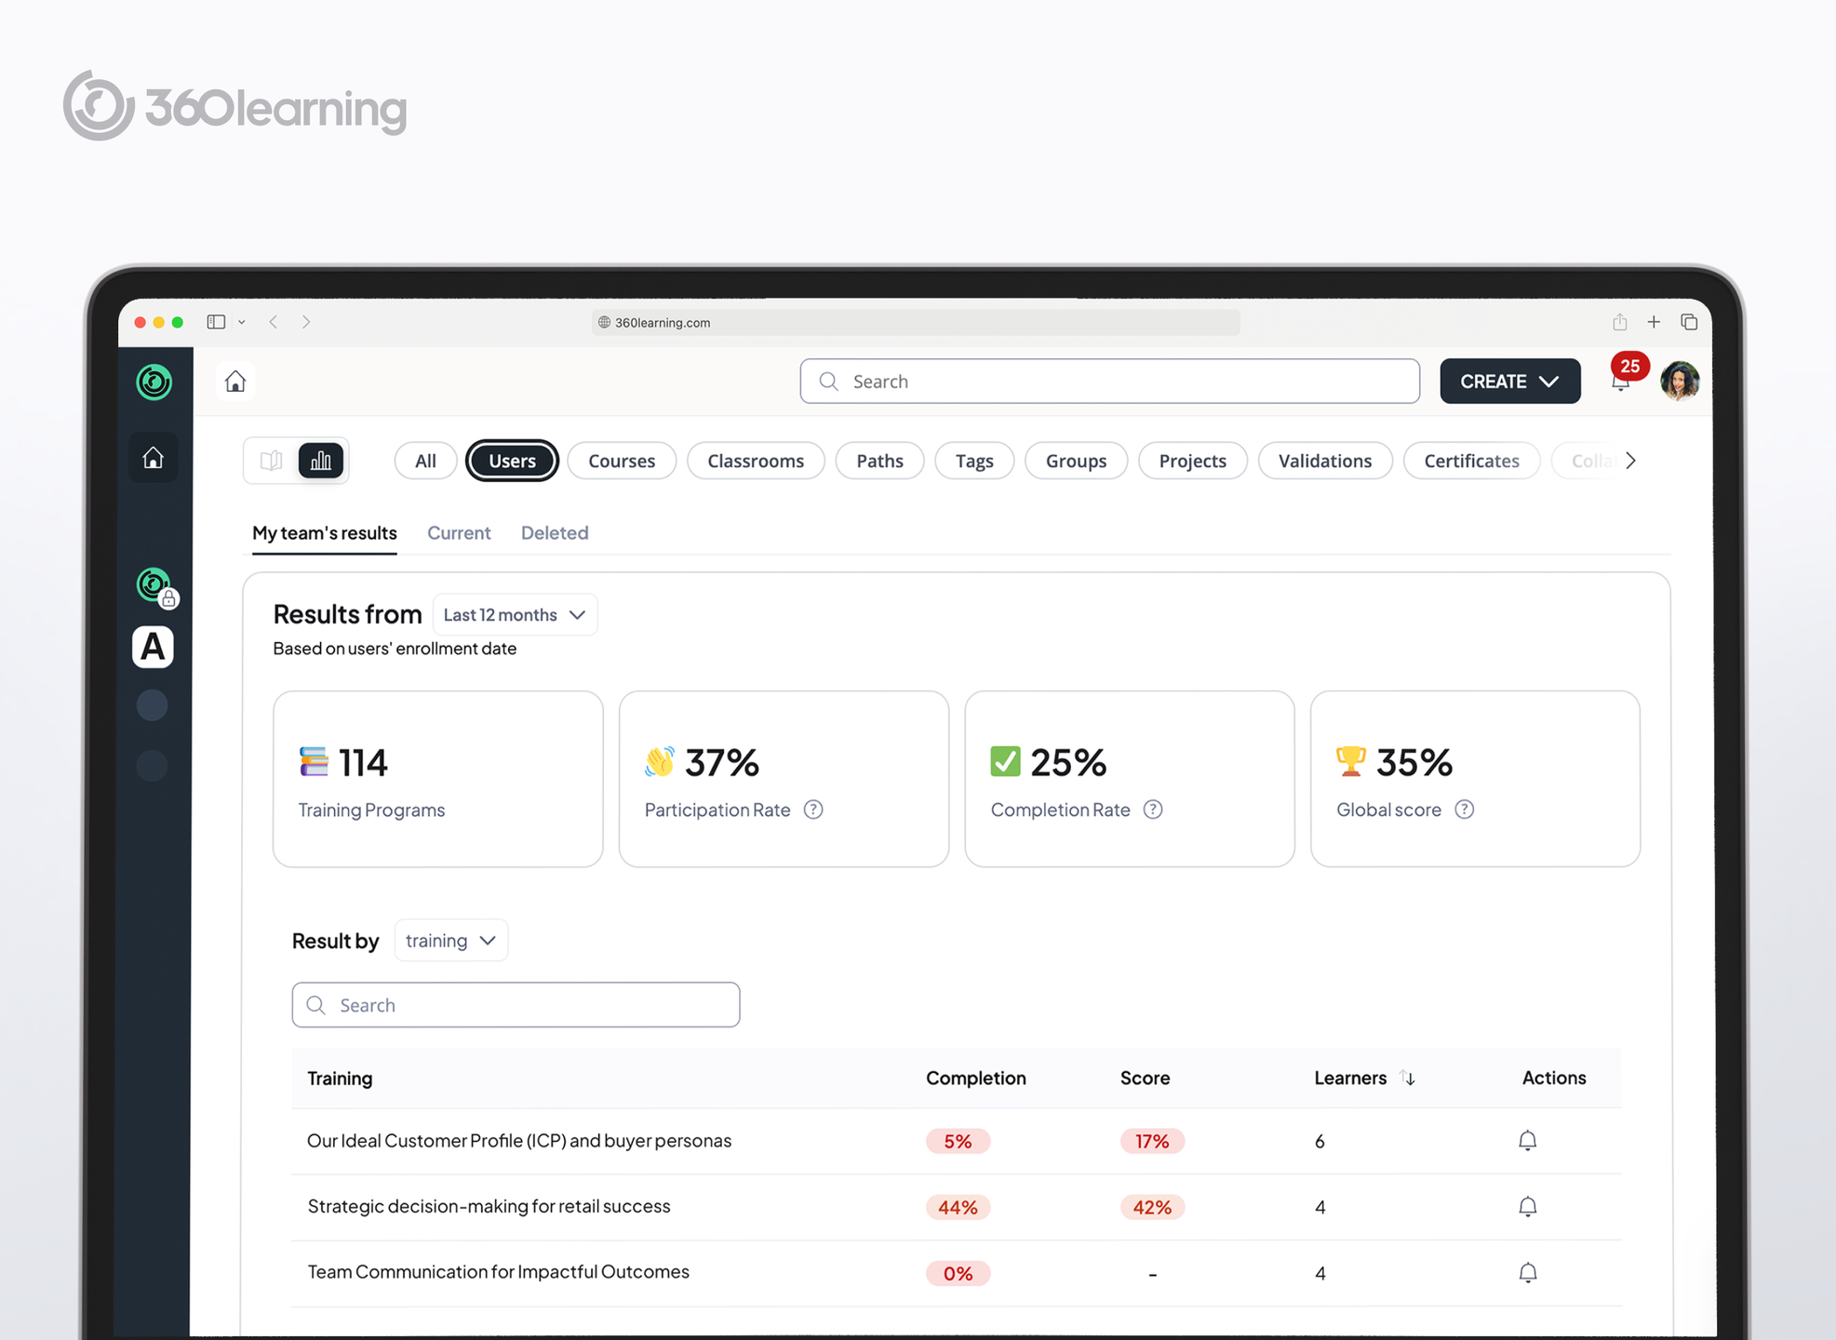Click the Participation Rate help icon
Screen dimensions: 1836x1340
point(813,810)
